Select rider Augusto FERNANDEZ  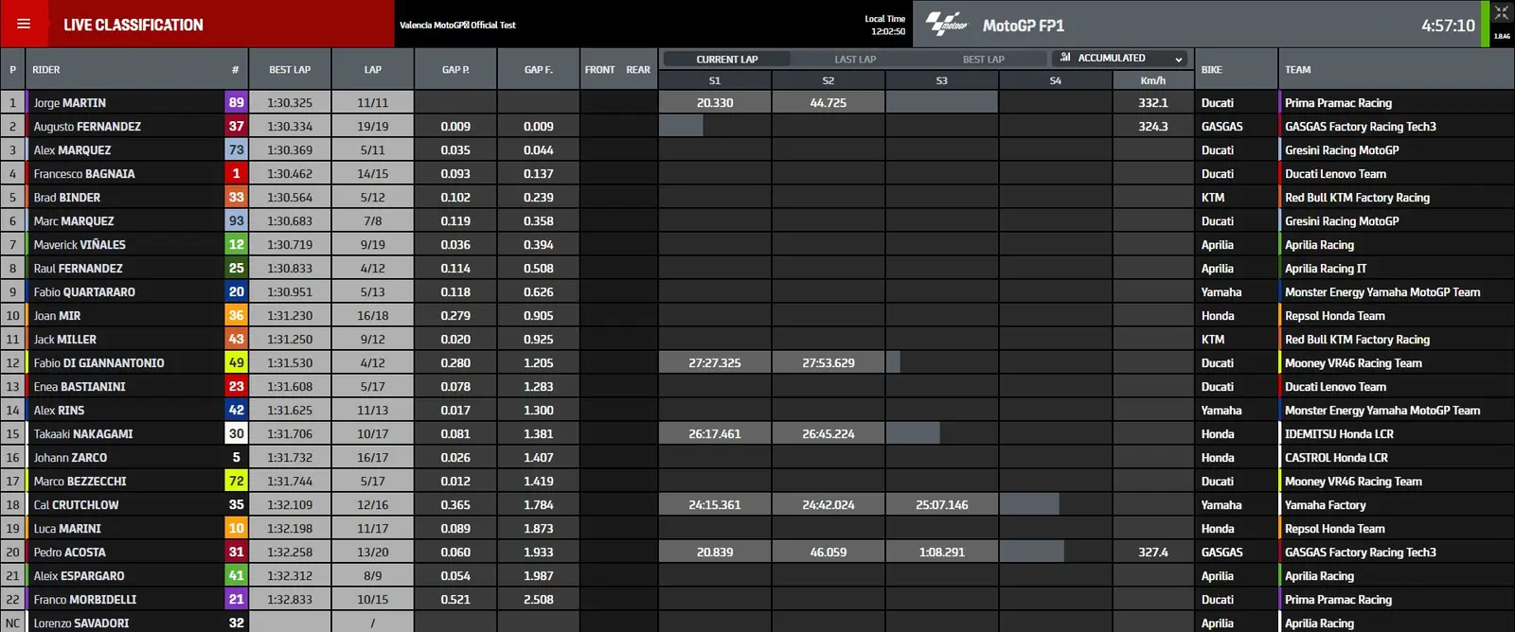[87, 126]
